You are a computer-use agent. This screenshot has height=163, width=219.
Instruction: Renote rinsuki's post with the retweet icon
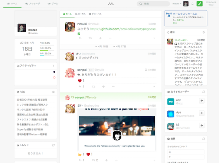point(90,38)
